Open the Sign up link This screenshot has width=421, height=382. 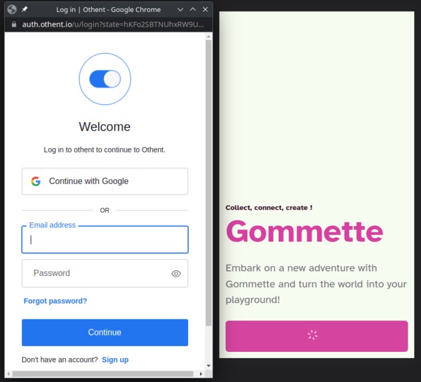(x=115, y=360)
